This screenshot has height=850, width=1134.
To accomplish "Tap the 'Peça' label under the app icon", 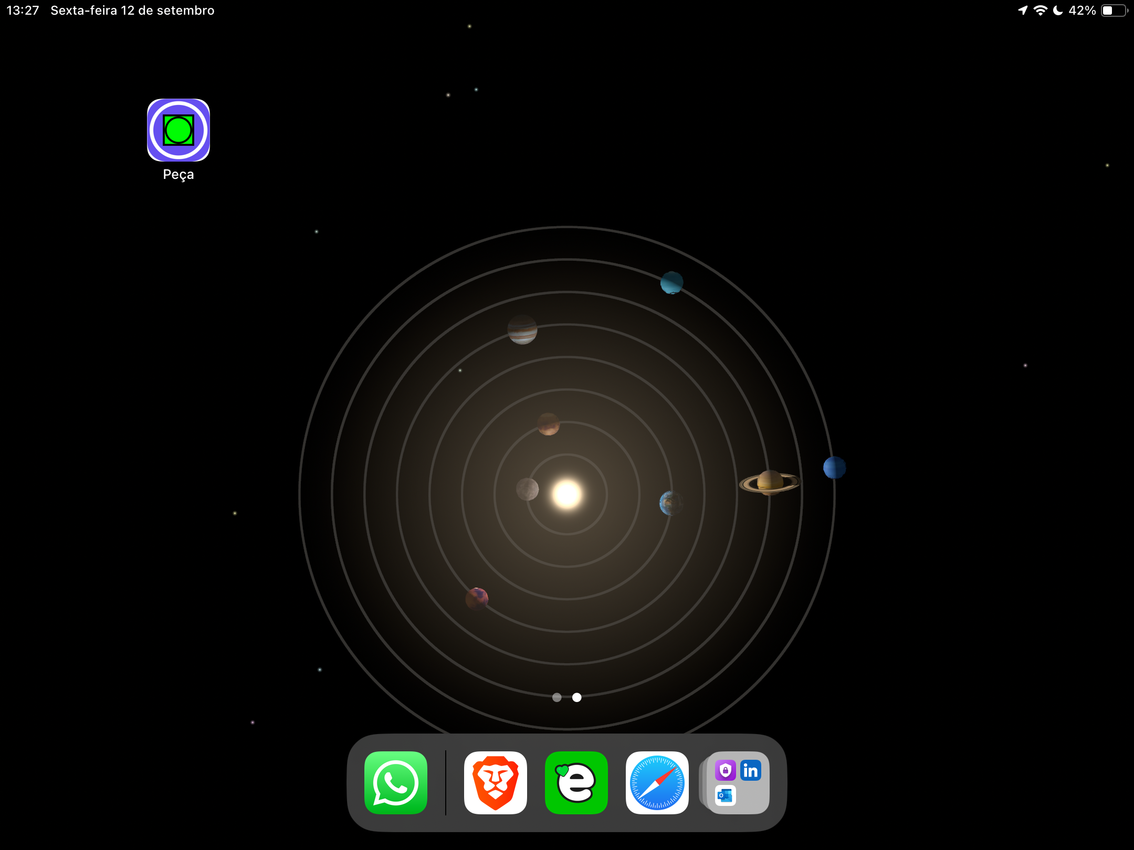I will pos(178,175).
